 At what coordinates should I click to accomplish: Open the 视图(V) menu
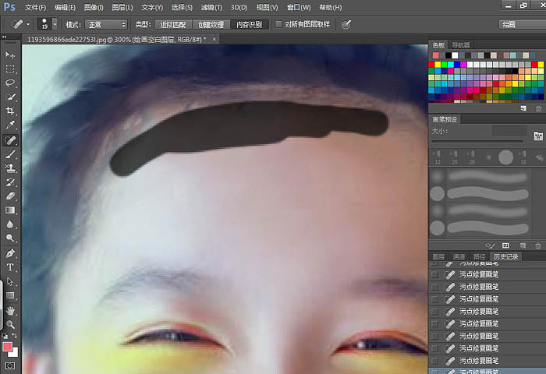coord(267,7)
